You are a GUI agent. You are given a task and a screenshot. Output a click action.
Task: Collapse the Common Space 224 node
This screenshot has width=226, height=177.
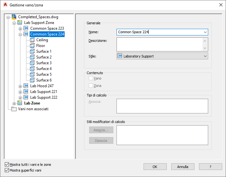tap(20, 35)
